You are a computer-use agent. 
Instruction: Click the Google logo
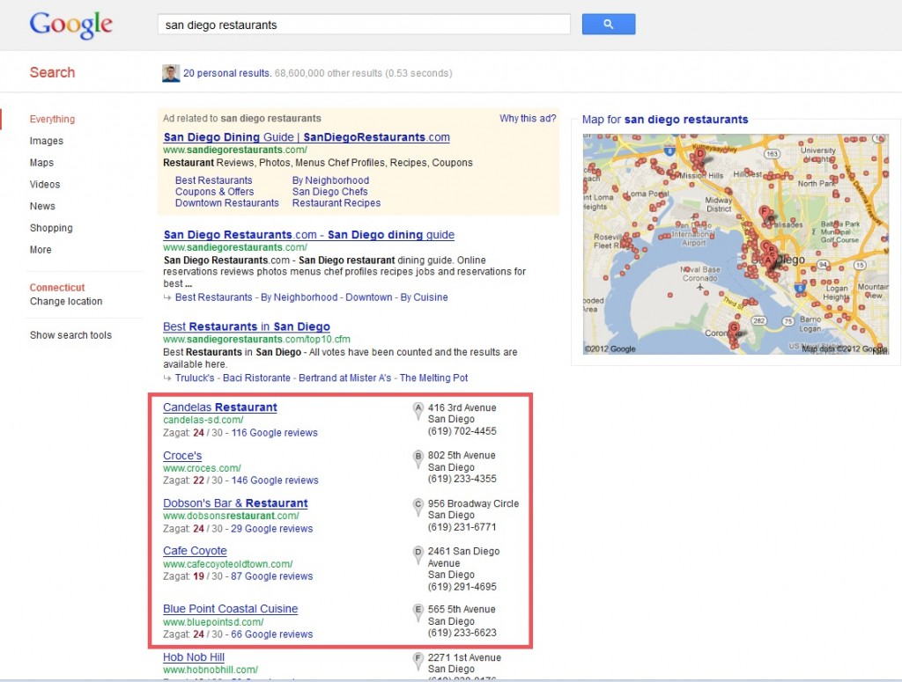coord(71,26)
